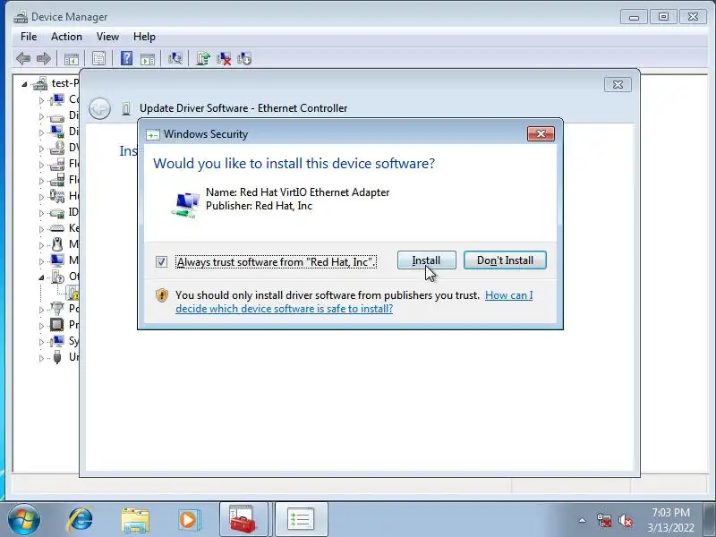
Task: Click the network status tray icon
Action: 603,520
